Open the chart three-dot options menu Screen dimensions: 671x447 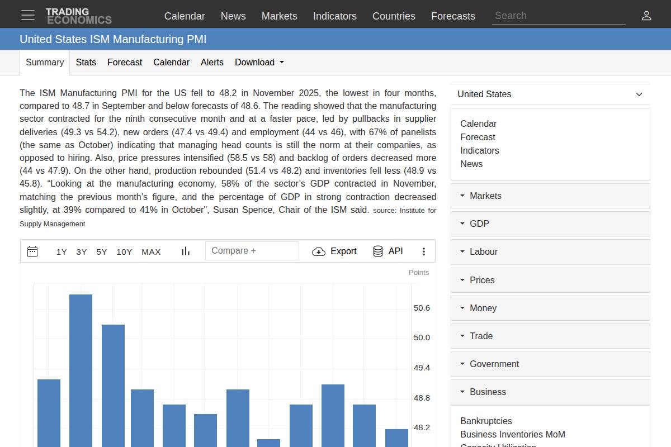424,251
